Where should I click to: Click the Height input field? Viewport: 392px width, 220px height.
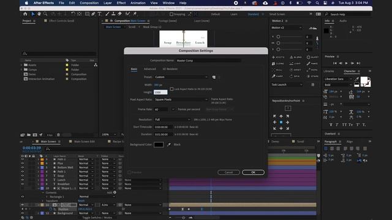(160, 92)
